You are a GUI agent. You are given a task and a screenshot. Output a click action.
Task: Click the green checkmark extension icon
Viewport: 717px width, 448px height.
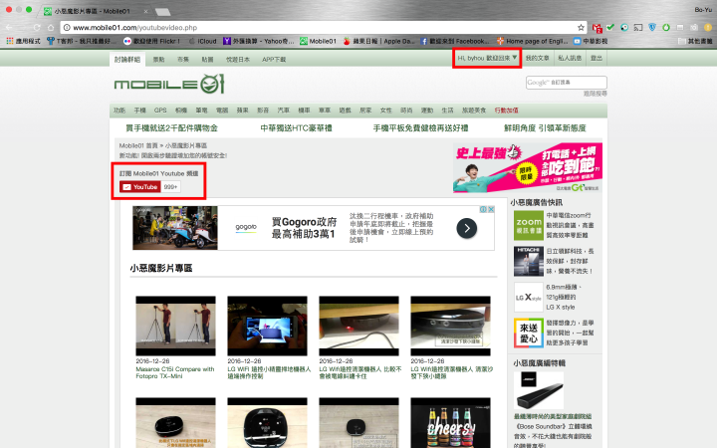610,28
